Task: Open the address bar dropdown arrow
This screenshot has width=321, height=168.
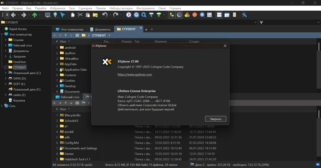Action: pos(255,22)
